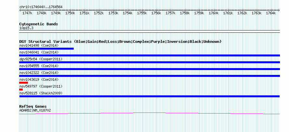Screen dimensions: 289x132
Task: Click the 10p15.3 band label
Action: coord(26,28)
